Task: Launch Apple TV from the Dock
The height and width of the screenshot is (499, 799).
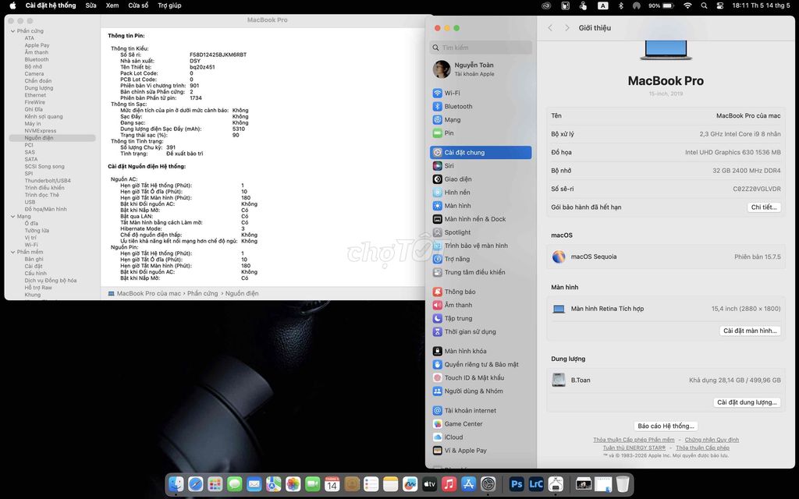Action: [x=429, y=483]
